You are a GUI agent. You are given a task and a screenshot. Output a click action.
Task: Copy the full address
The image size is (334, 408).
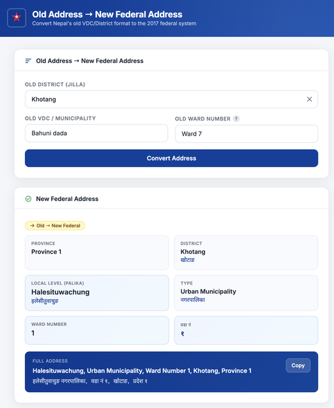pos(298,365)
